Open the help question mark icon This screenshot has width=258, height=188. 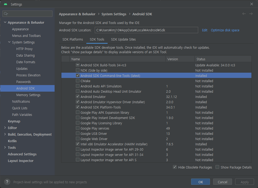[x=7, y=182]
